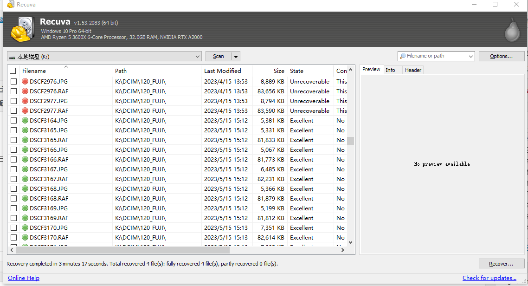Viewport: 528px width, 286px height.
Task: Select the checkbox next to DSCF3167.JPG
Action: 13,169
